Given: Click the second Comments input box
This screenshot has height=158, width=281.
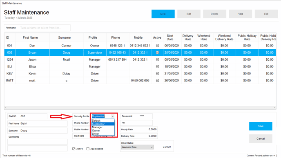Looking at the screenshot, I should tap(38, 148).
